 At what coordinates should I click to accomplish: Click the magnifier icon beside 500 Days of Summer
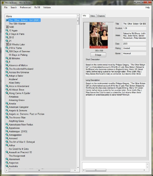click(x=7, y=51)
